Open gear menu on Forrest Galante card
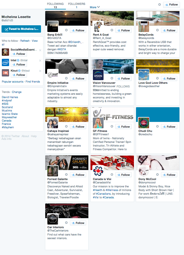This screenshot has height=255, width=184. (x=66, y=175)
